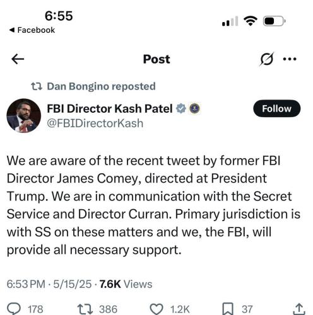The image size is (313, 315).
Task: Tap the 6:53 PM timestamp
Action: point(26,284)
